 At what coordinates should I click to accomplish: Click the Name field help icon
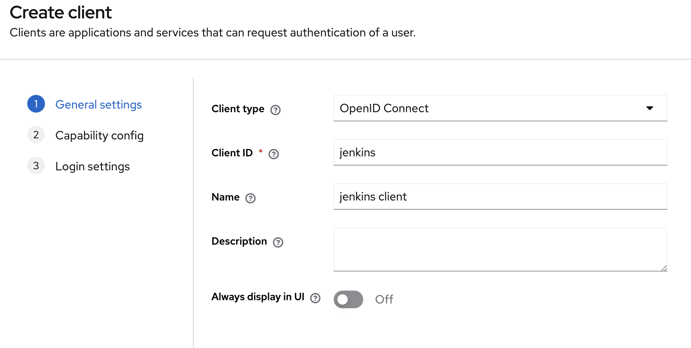[250, 198]
